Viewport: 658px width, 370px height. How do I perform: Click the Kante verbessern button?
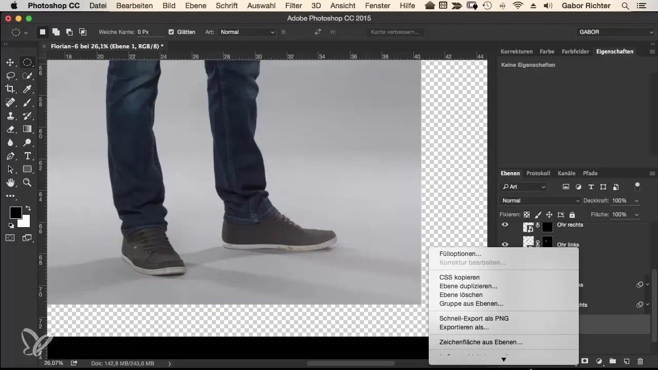(395, 32)
